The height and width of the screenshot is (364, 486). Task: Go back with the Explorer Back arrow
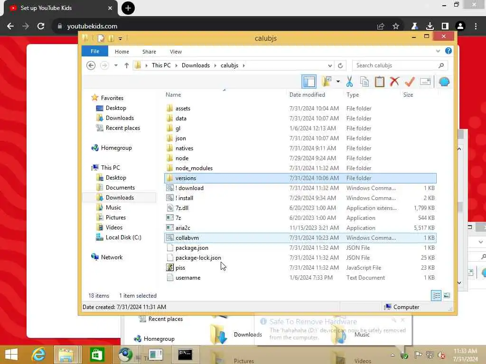coord(91,65)
